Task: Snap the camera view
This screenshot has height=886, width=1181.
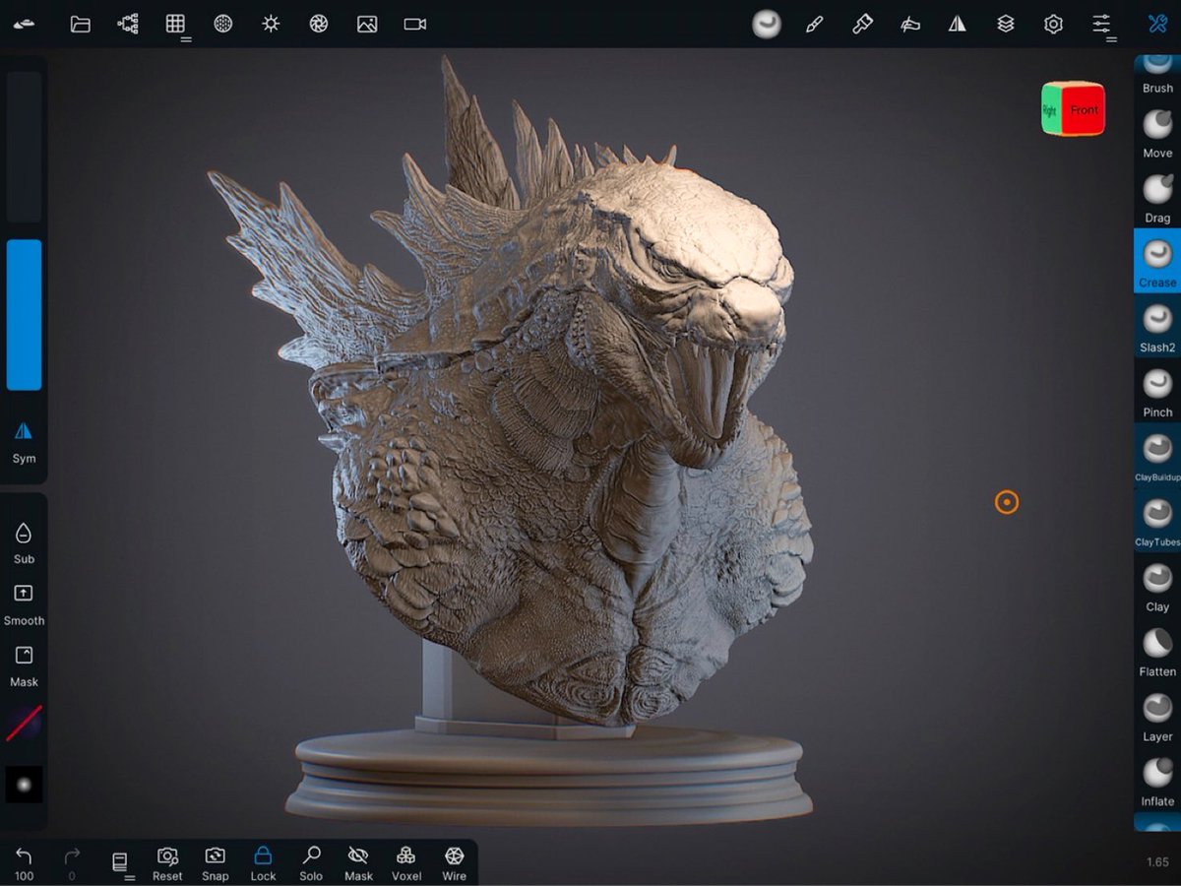Action: (x=215, y=861)
